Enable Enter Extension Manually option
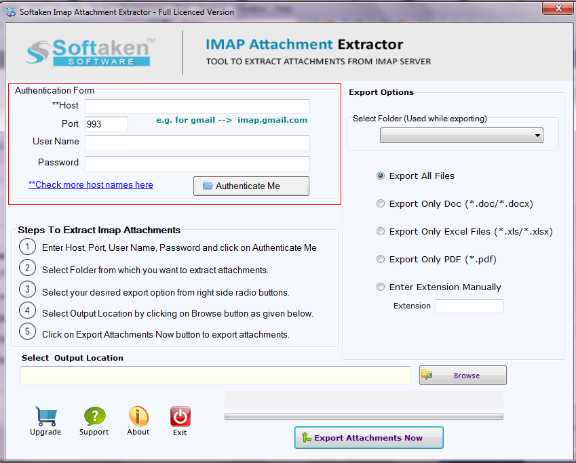Image resolution: width=576 pixels, height=463 pixels. click(x=381, y=287)
